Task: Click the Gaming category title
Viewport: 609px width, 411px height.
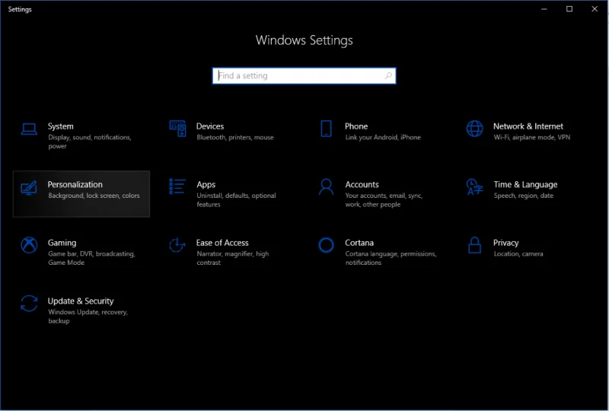Action: (x=62, y=243)
